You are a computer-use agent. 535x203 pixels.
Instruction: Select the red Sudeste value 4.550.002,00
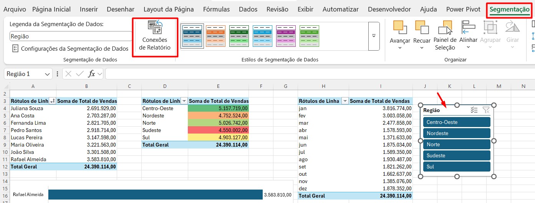pos(218,130)
